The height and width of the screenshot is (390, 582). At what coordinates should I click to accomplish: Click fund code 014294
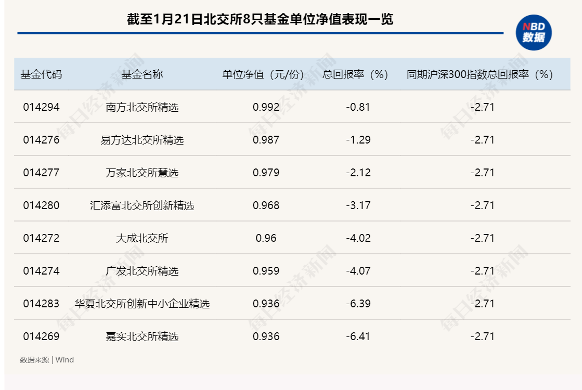[x=41, y=107]
